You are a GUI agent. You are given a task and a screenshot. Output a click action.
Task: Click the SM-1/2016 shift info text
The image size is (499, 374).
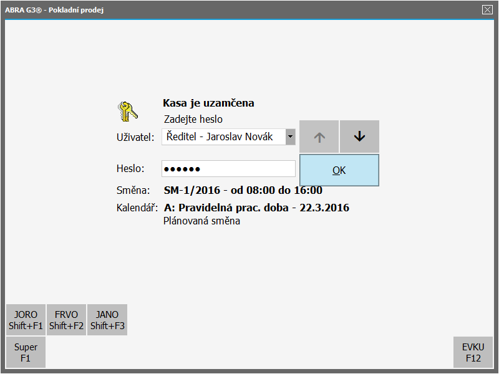click(243, 190)
